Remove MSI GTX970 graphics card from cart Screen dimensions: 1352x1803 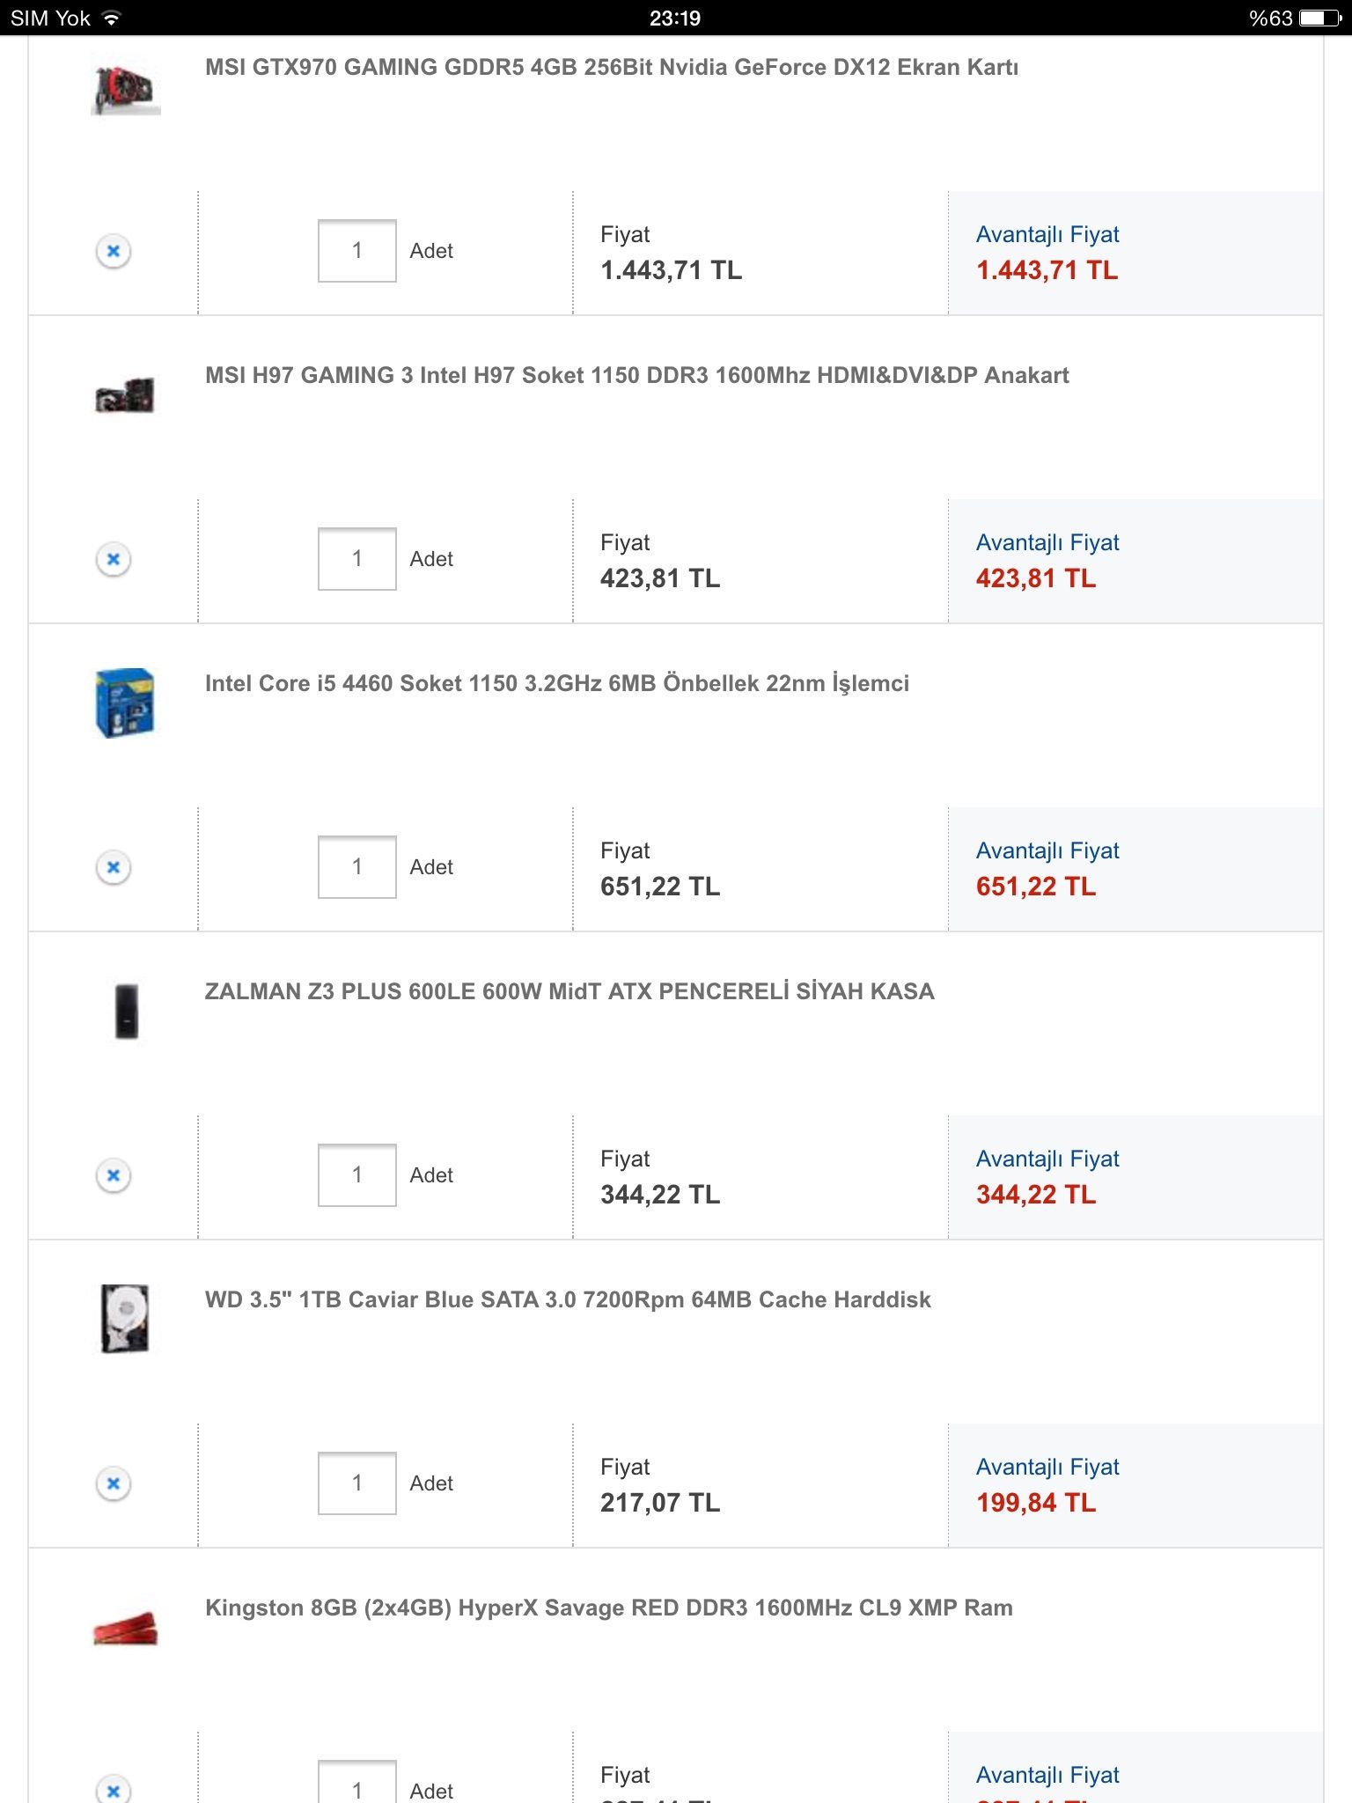[114, 251]
